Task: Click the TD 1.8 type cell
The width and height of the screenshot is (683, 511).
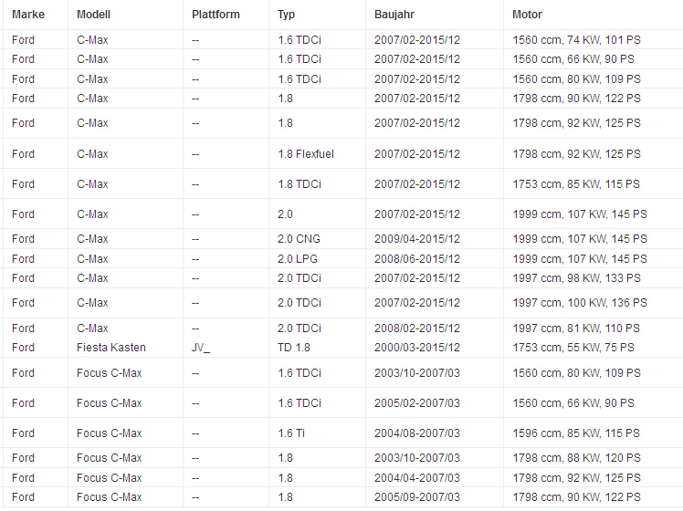Action: [294, 348]
